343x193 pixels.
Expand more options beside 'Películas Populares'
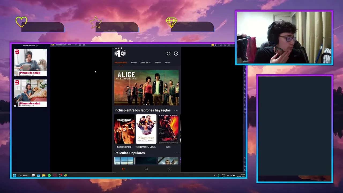(176, 153)
